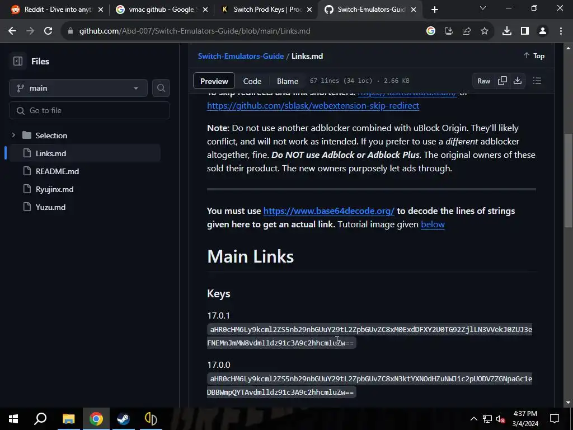Switch to Switch Prod Keys tab

click(267, 10)
